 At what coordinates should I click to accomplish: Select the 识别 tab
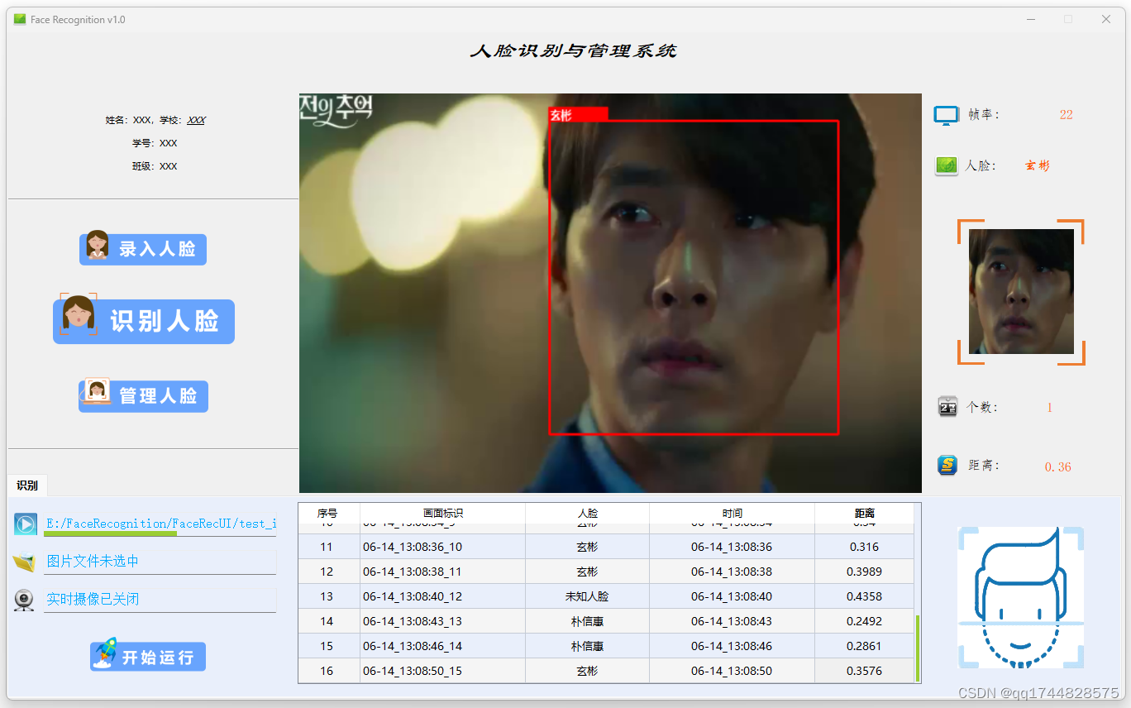click(x=27, y=486)
